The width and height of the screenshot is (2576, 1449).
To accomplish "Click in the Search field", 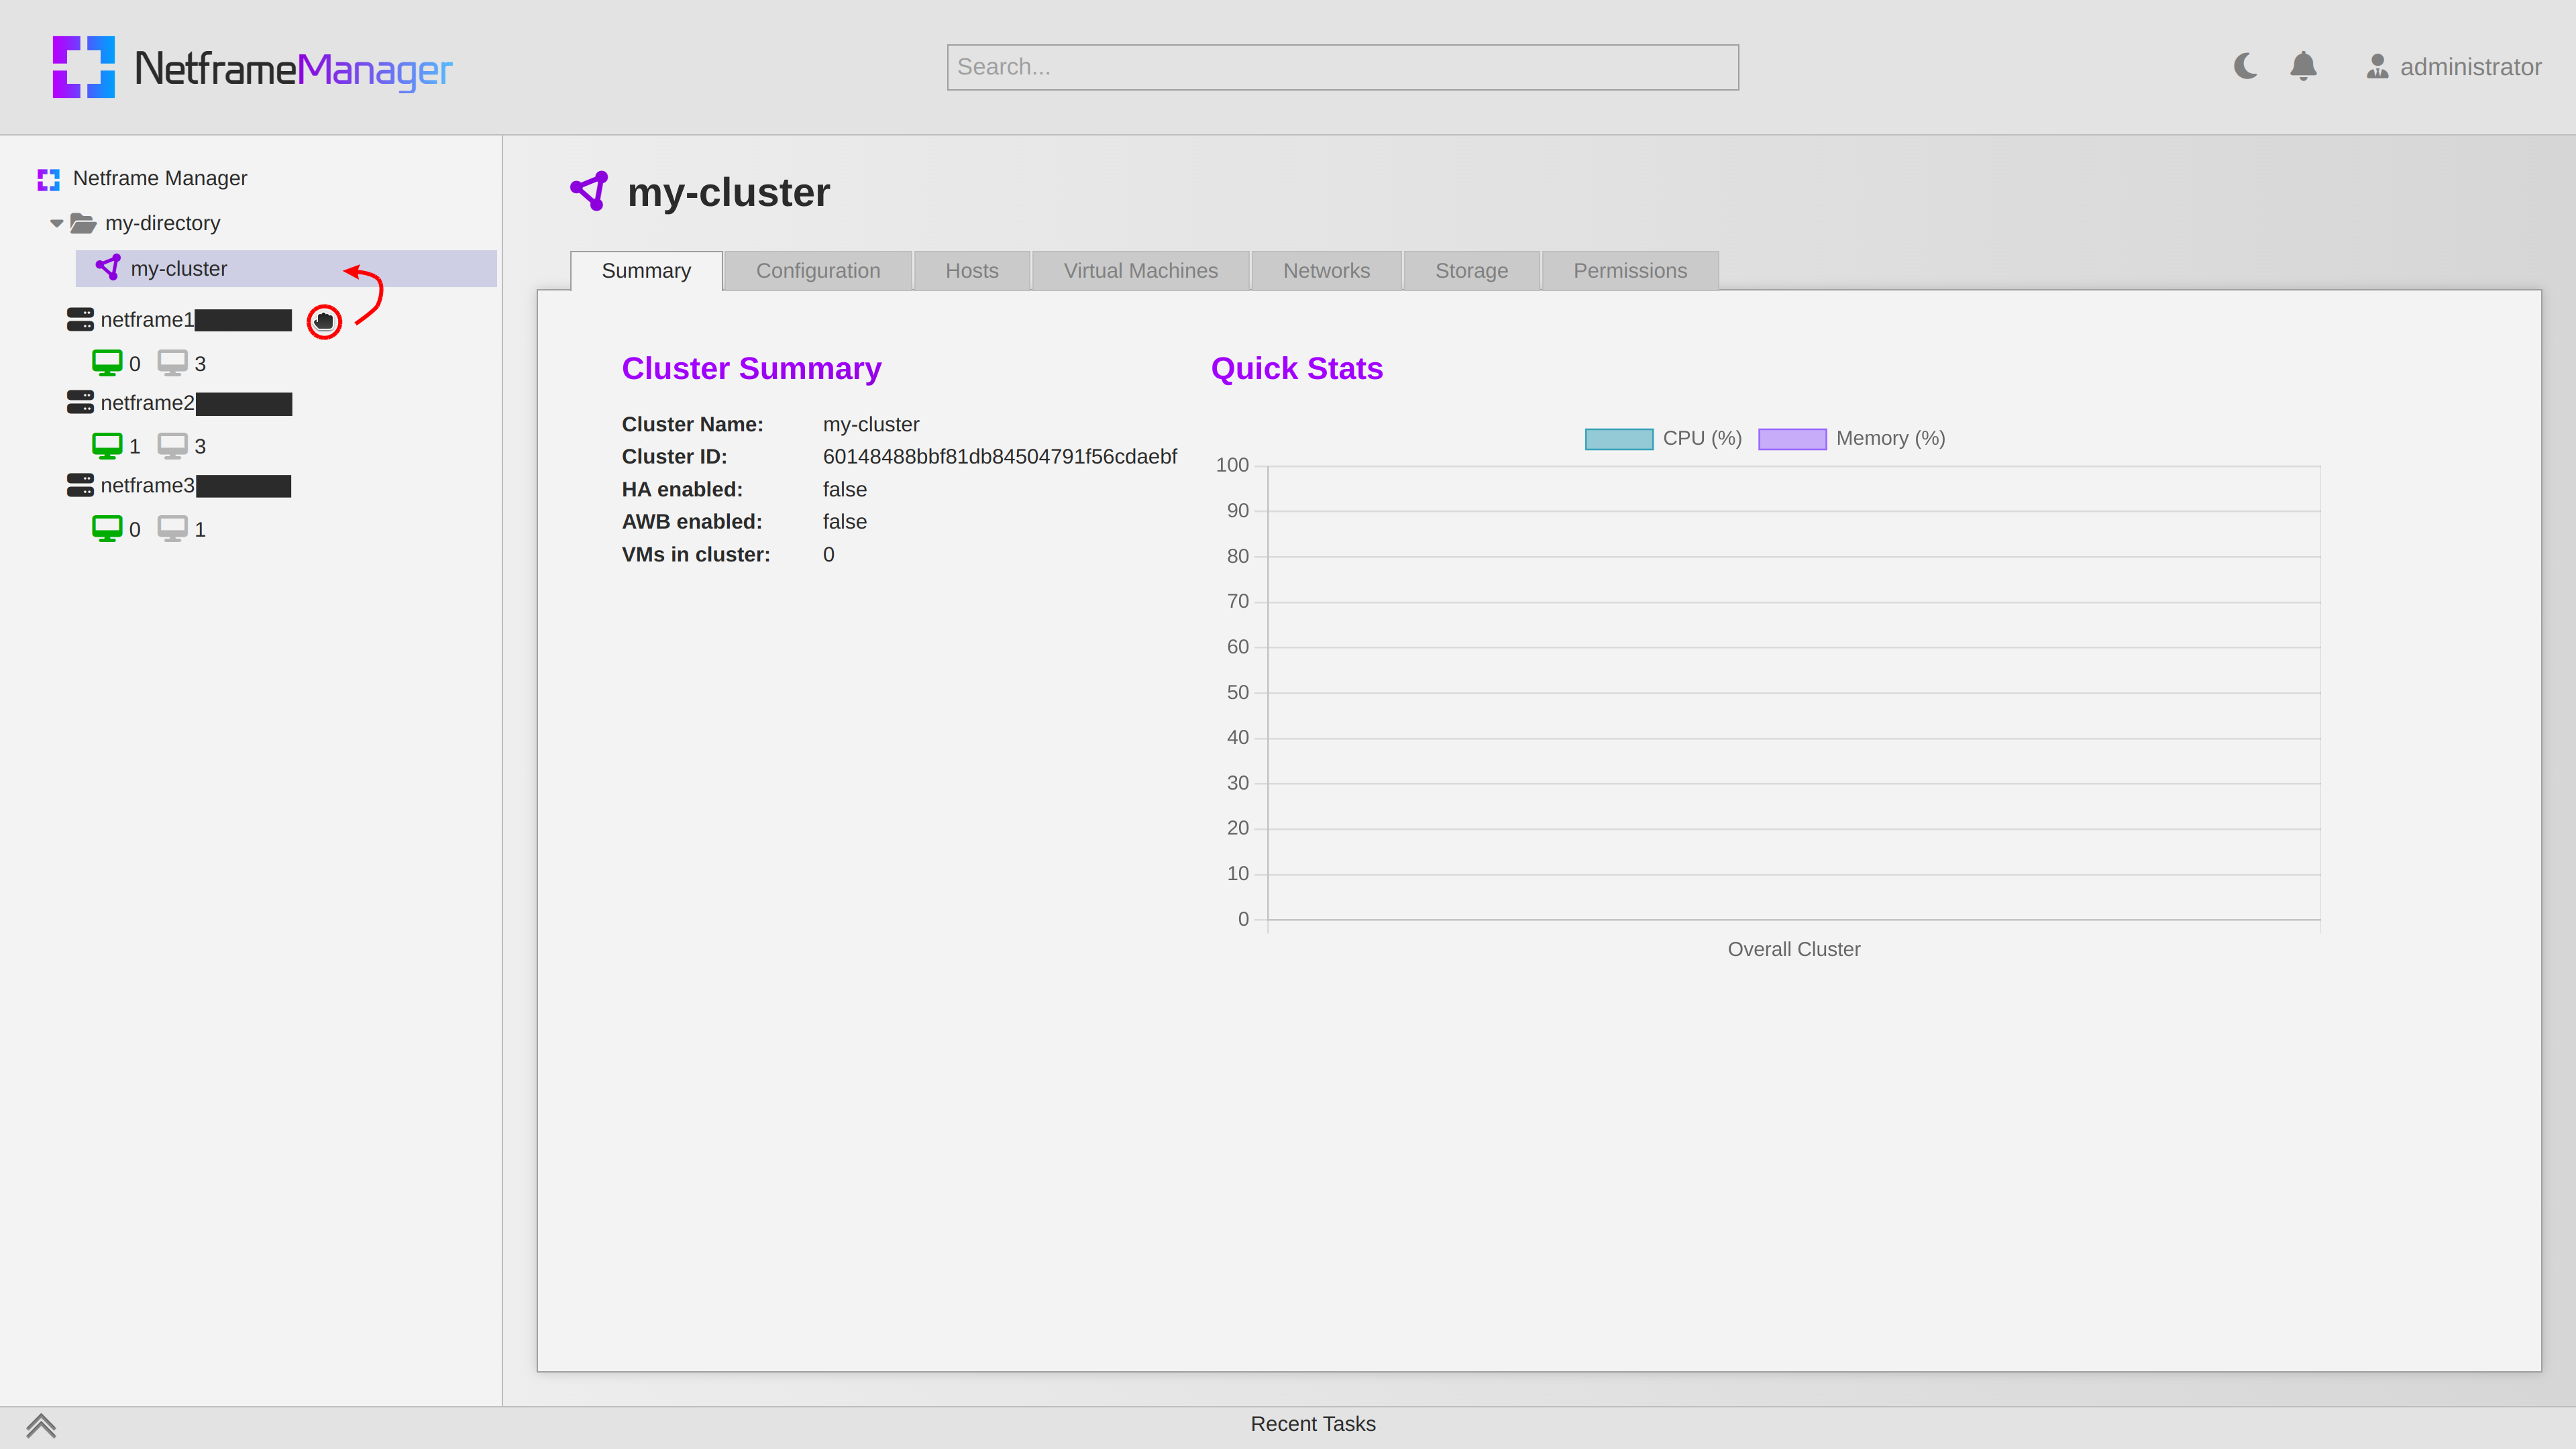I will (1342, 67).
